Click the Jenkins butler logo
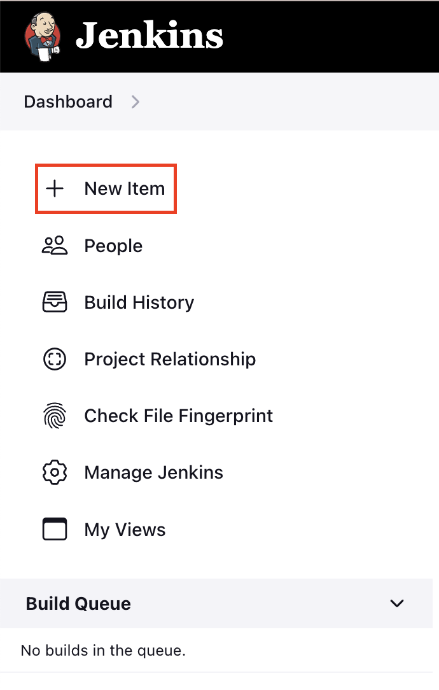This screenshot has height=690, width=439. [x=41, y=36]
